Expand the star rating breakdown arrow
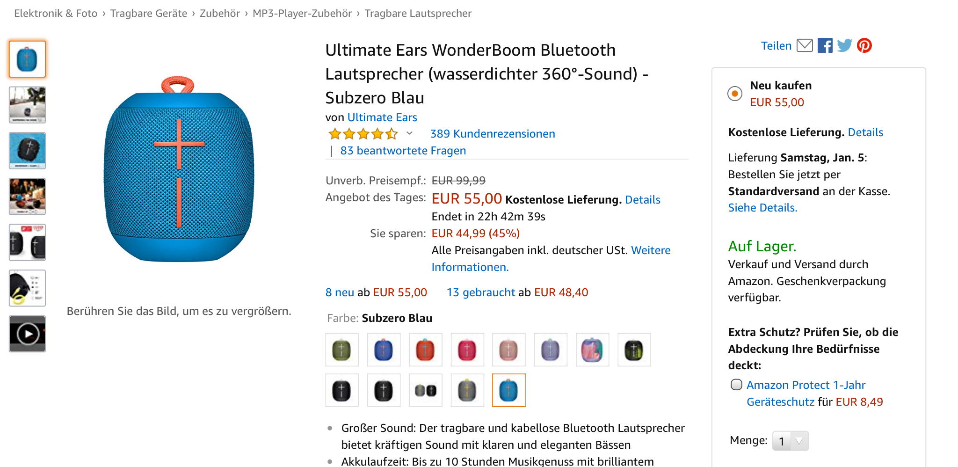 (x=409, y=133)
